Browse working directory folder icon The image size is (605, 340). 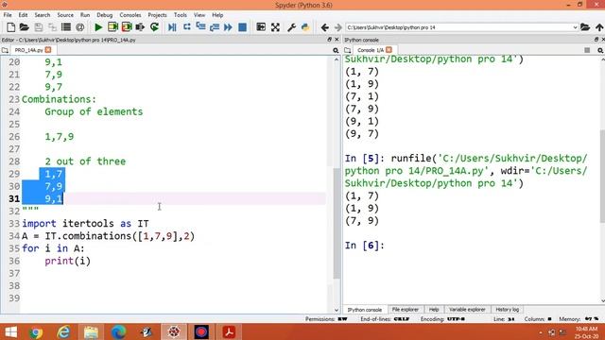(x=585, y=27)
